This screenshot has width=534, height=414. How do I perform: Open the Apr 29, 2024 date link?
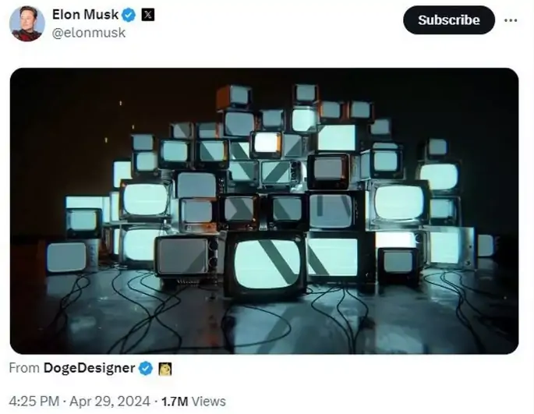110,401
